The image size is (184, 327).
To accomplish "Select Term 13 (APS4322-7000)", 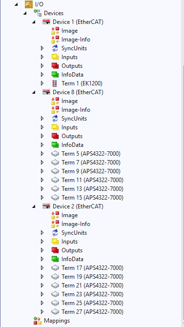I will click(92, 189).
